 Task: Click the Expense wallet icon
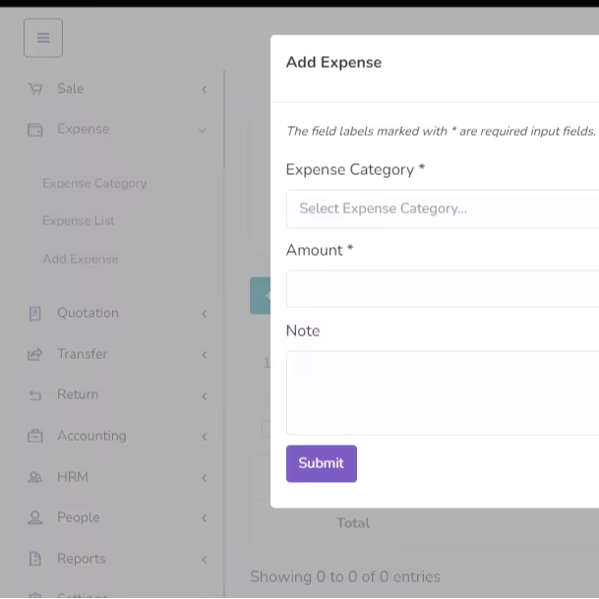click(x=35, y=130)
